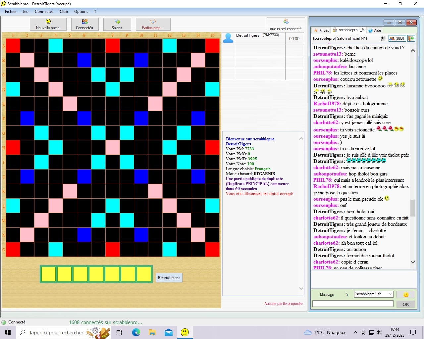
Task: Open the Salons rooms list
Action: coord(117,24)
